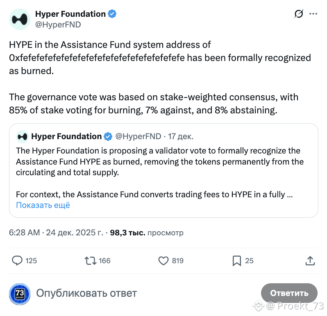
Task: Click the quoted Hyper Foundation author name
Action: coord(66,136)
